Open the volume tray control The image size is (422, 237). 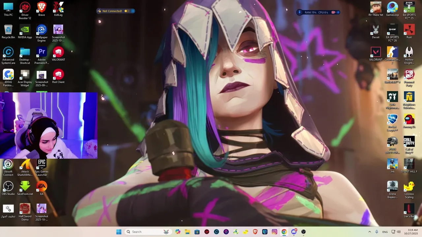(x=399, y=232)
